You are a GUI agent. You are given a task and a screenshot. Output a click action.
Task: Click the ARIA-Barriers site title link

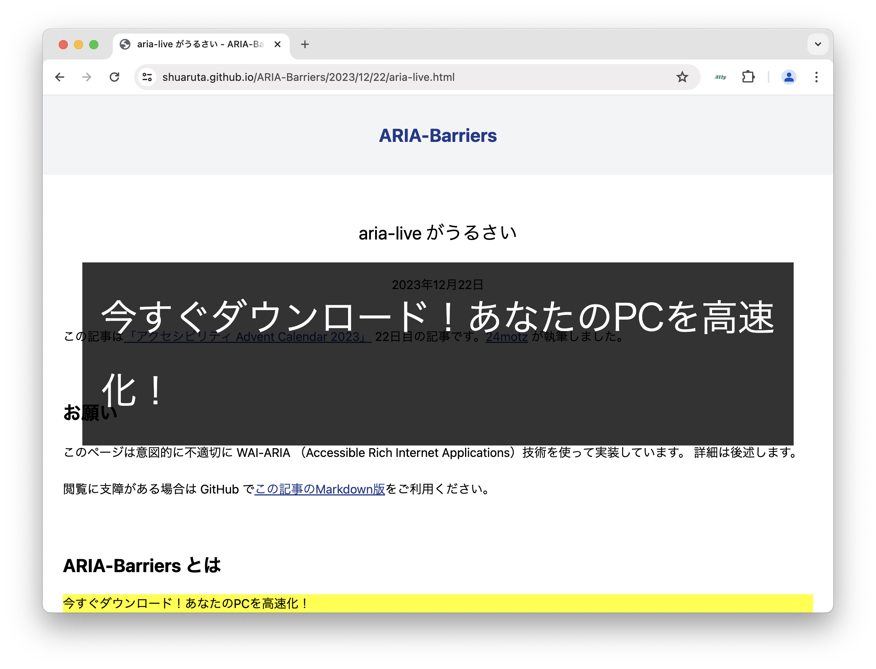coord(438,135)
